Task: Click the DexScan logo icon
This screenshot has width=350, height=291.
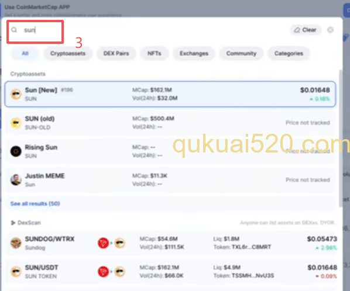Action: (x=13, y=223)
